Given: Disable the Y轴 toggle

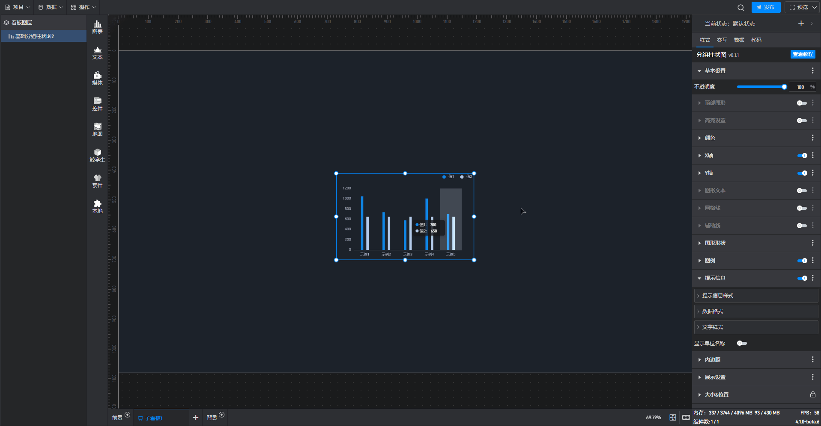Looking at the screenshot, I should tap(802, 173).
